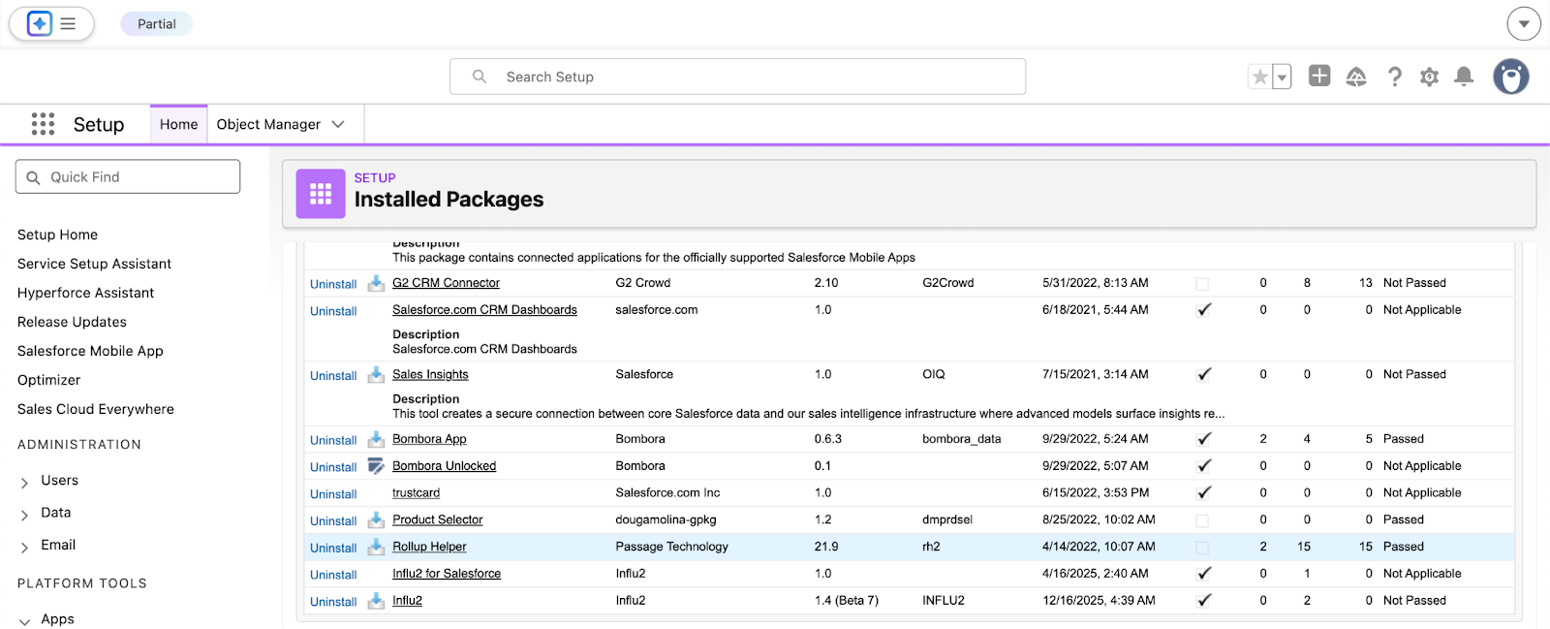Open the Influ2 for Salesforce link
The image size is (1550, 629).
[447, 574]
